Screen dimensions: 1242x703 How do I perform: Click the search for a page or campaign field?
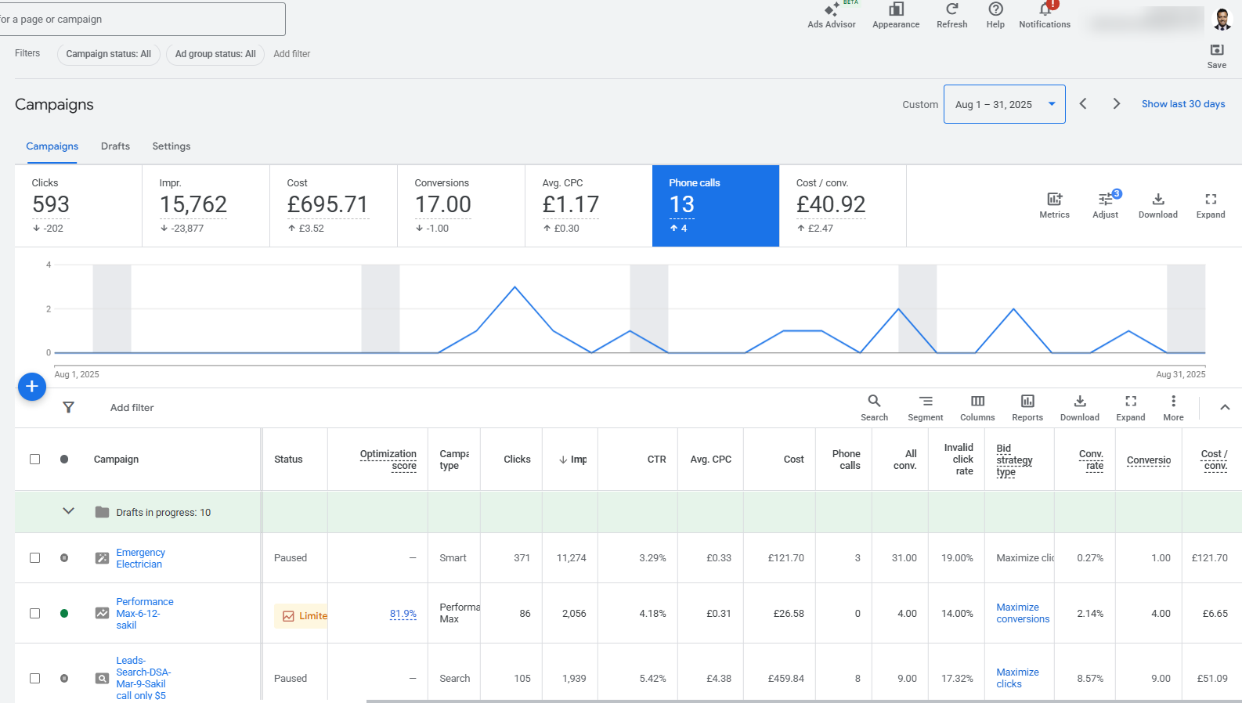coord(143,19)
